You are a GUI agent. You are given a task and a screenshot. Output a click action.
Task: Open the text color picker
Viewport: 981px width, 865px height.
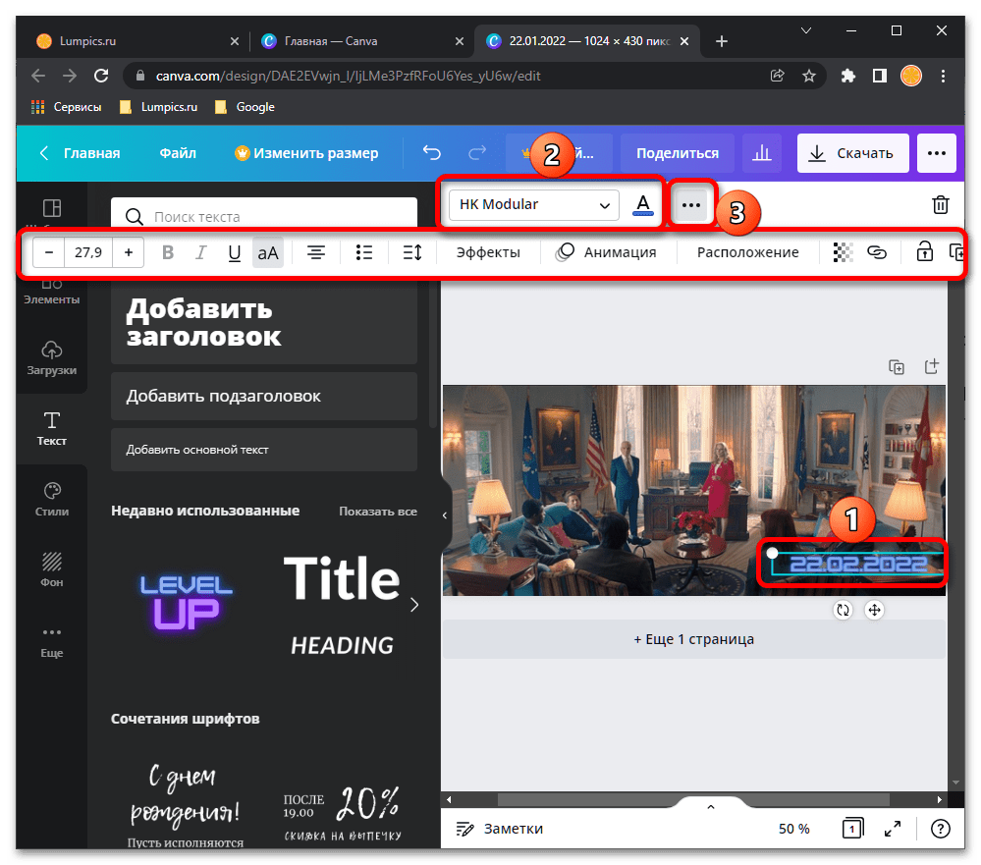642,205
